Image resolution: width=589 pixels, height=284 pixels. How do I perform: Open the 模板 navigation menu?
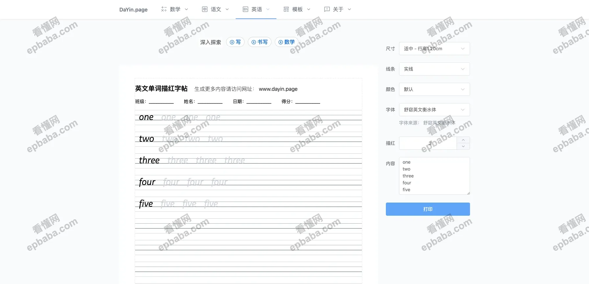297,9
